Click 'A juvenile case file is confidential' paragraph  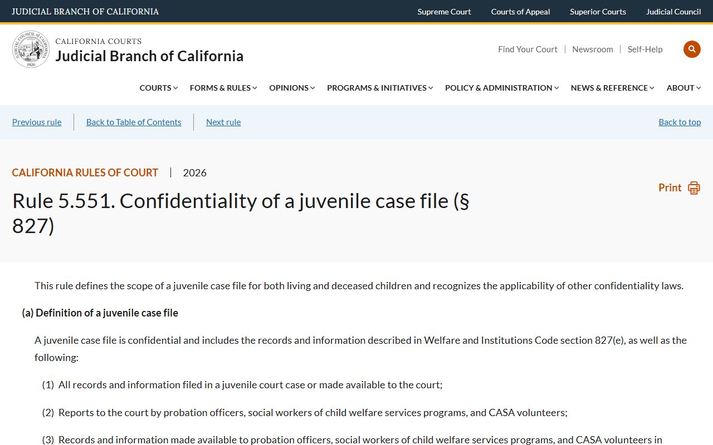pos(360,349)
